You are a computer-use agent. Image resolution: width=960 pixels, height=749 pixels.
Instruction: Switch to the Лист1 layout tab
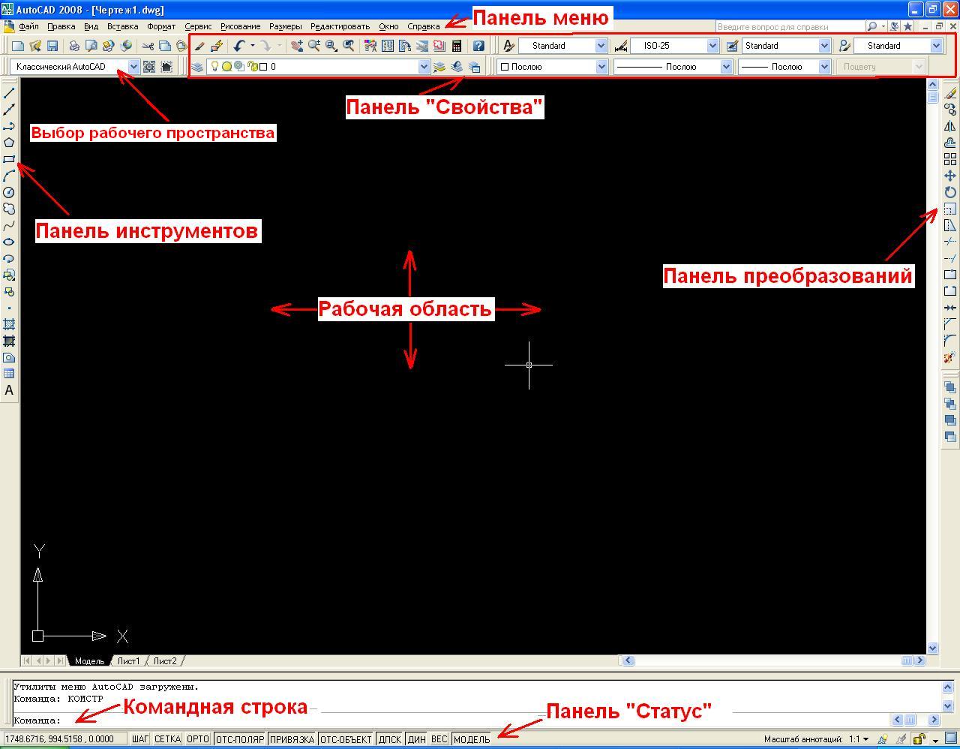pyautogui.click(x=128, y=661)
